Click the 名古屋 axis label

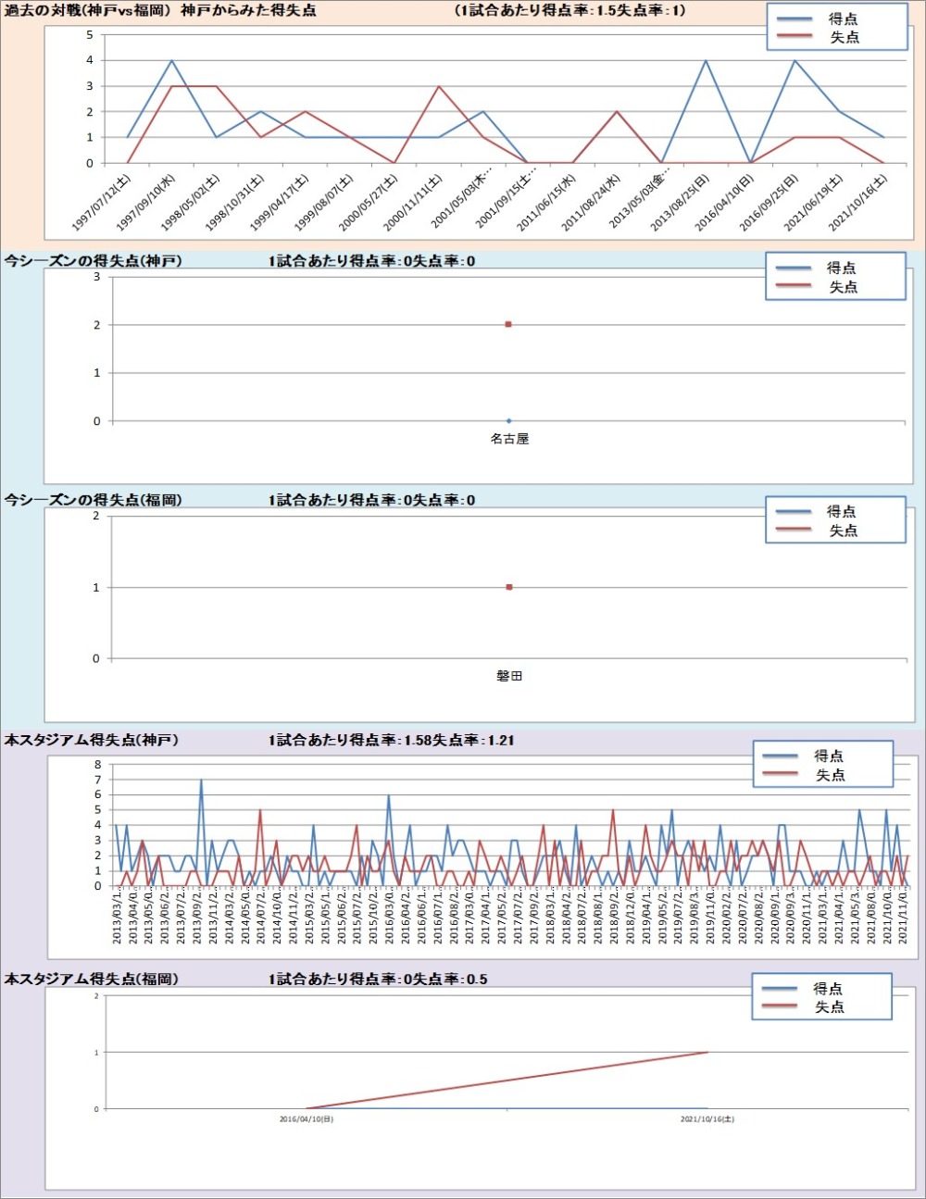tap(509, 439)
